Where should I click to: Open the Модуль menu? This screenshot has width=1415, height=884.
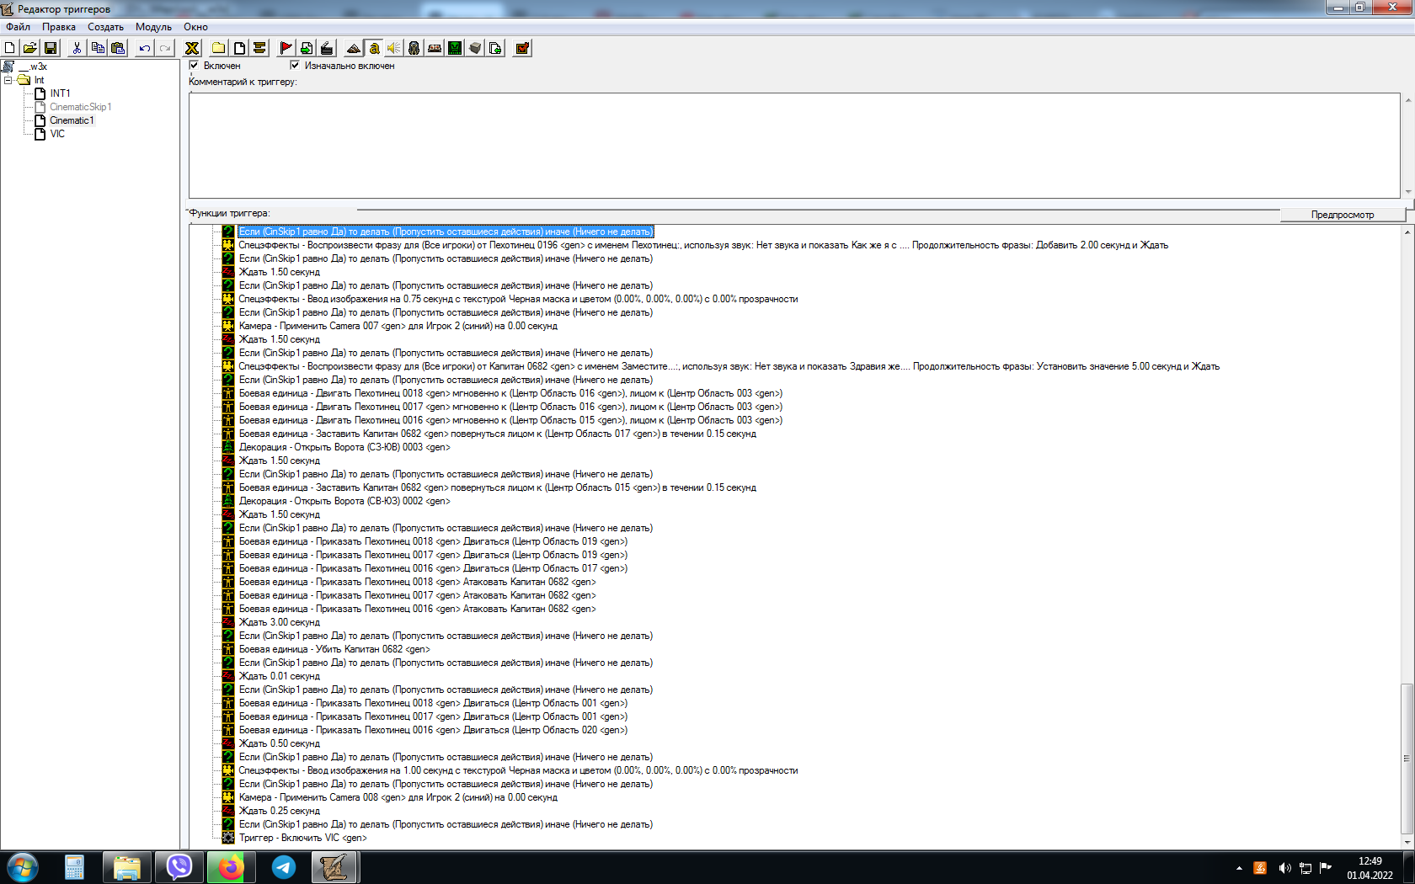click(x=153, y=27)
